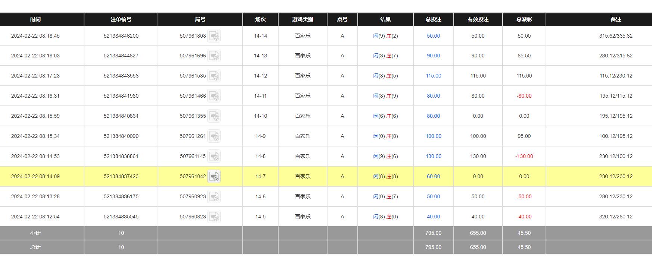
Task: Click the 注单编号 column header
Action: click(x=121, y=19)
